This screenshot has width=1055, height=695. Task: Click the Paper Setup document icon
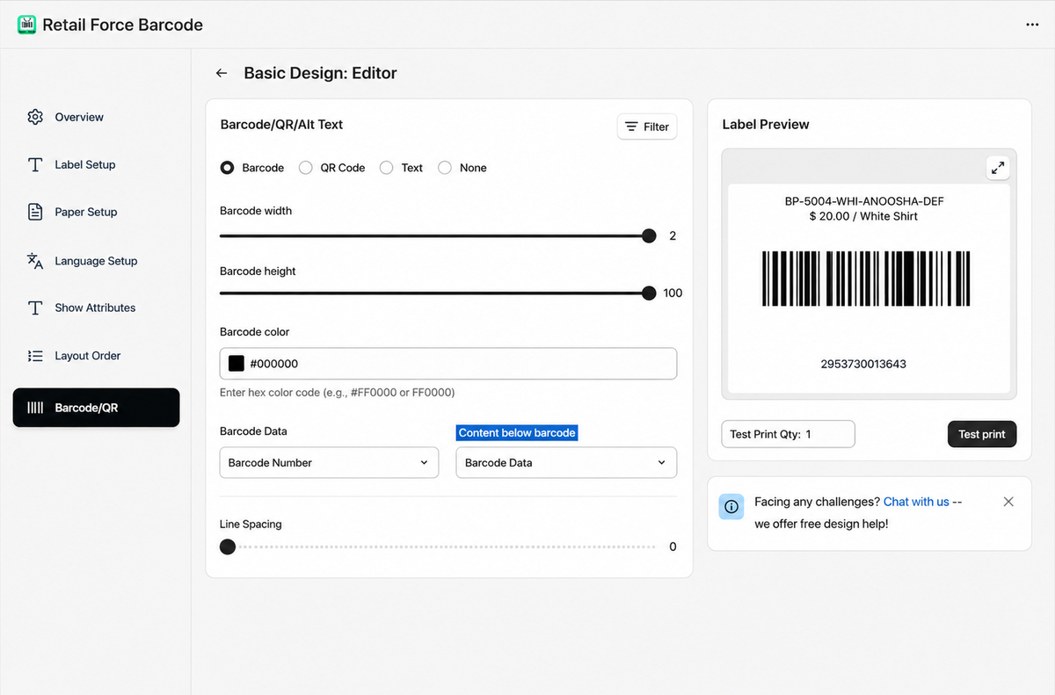35,212
